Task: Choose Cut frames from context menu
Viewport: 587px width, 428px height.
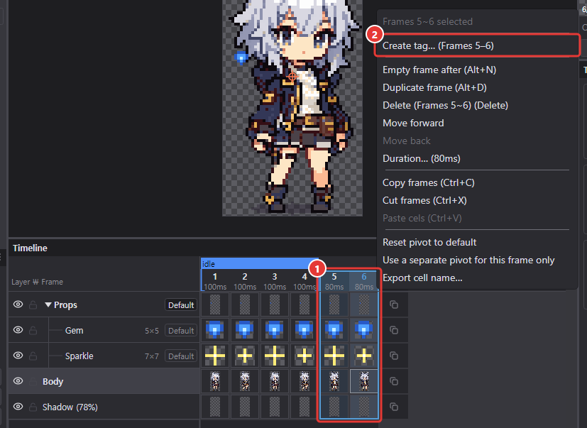Action: tap(424, 200)
